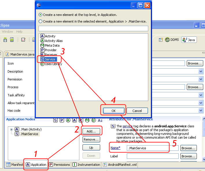This screenshot has height=171, width=205.
Task: Select .MainService node in tree
Action: [27, 134]
